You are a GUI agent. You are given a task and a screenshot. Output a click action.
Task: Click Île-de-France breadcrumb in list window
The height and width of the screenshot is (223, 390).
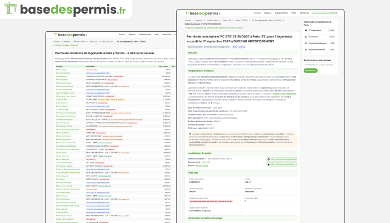coord(80,42)
